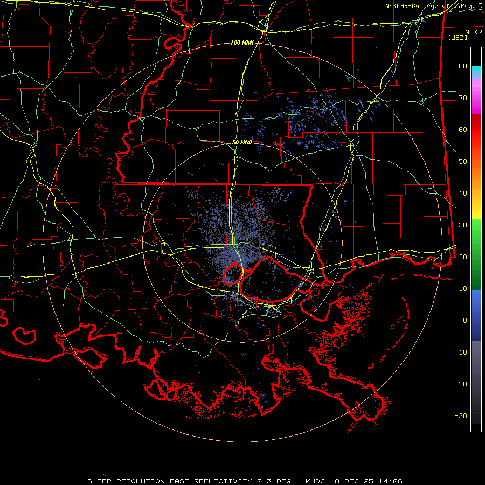Click the "80" value on the dBZ scale

[463, 66]
